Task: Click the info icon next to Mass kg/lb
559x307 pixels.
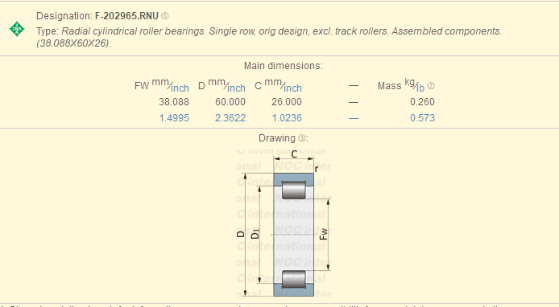Action: [431, 86]
